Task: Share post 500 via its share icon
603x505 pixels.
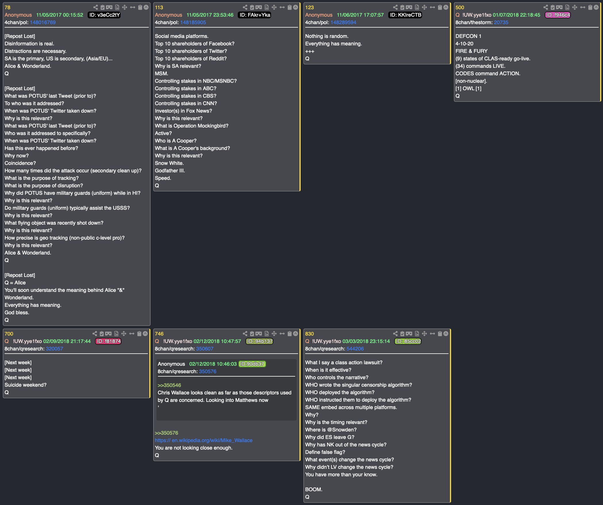Action: (x=546, y=7)
